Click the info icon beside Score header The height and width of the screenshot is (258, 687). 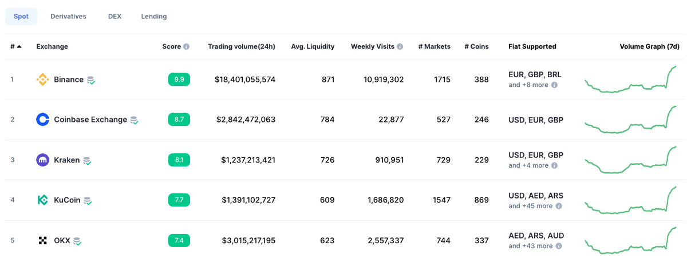(x=186, y=47)
